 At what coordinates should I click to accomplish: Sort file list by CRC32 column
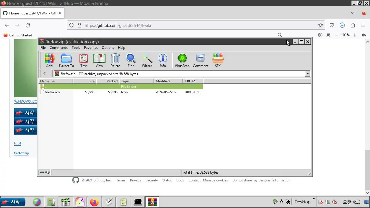click(x=193, y=81)
